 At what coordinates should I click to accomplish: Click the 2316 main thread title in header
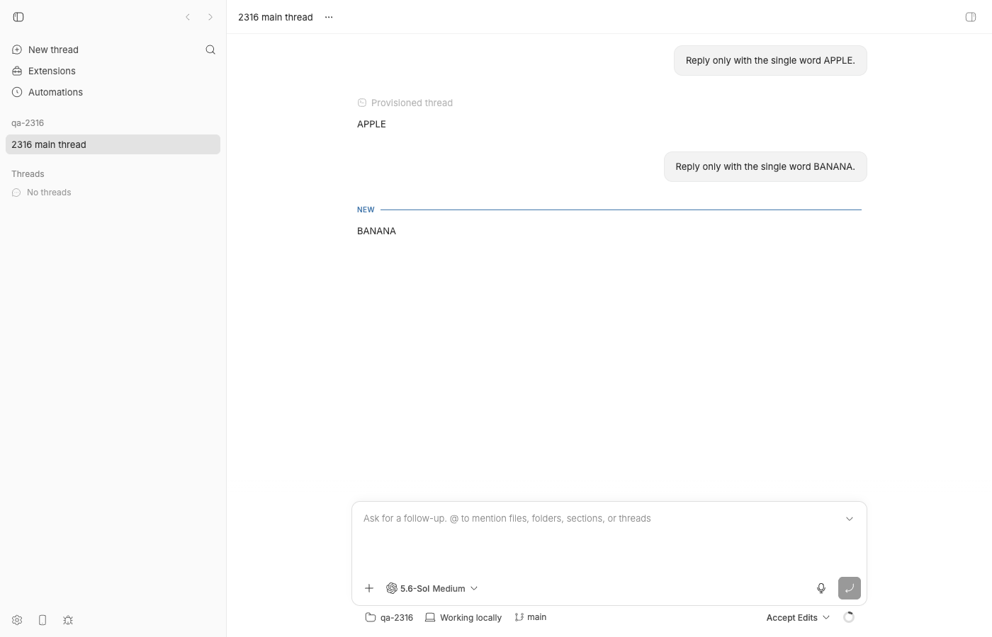[x=276, y=17]
